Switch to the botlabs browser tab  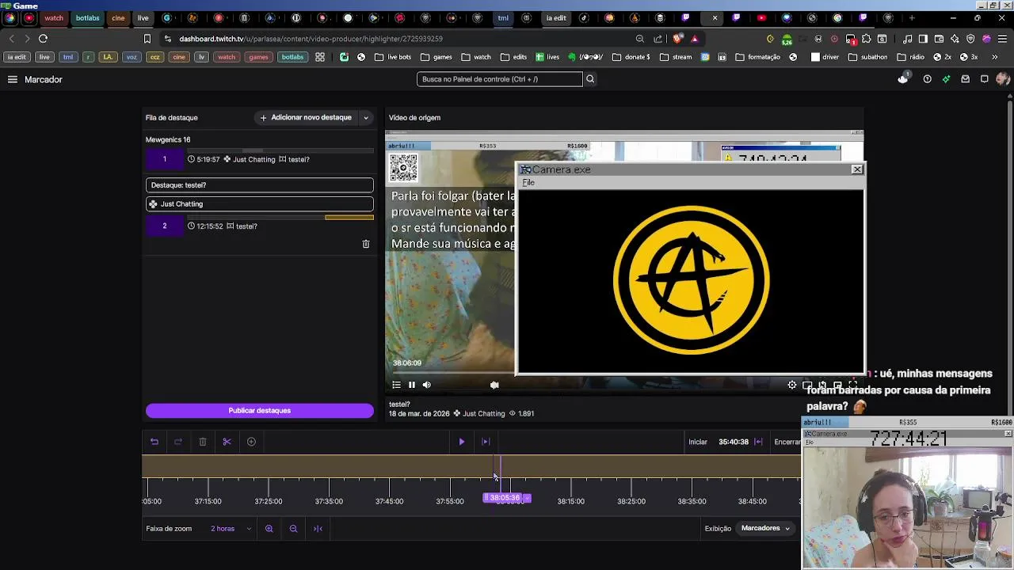click(x=88, y=17)
